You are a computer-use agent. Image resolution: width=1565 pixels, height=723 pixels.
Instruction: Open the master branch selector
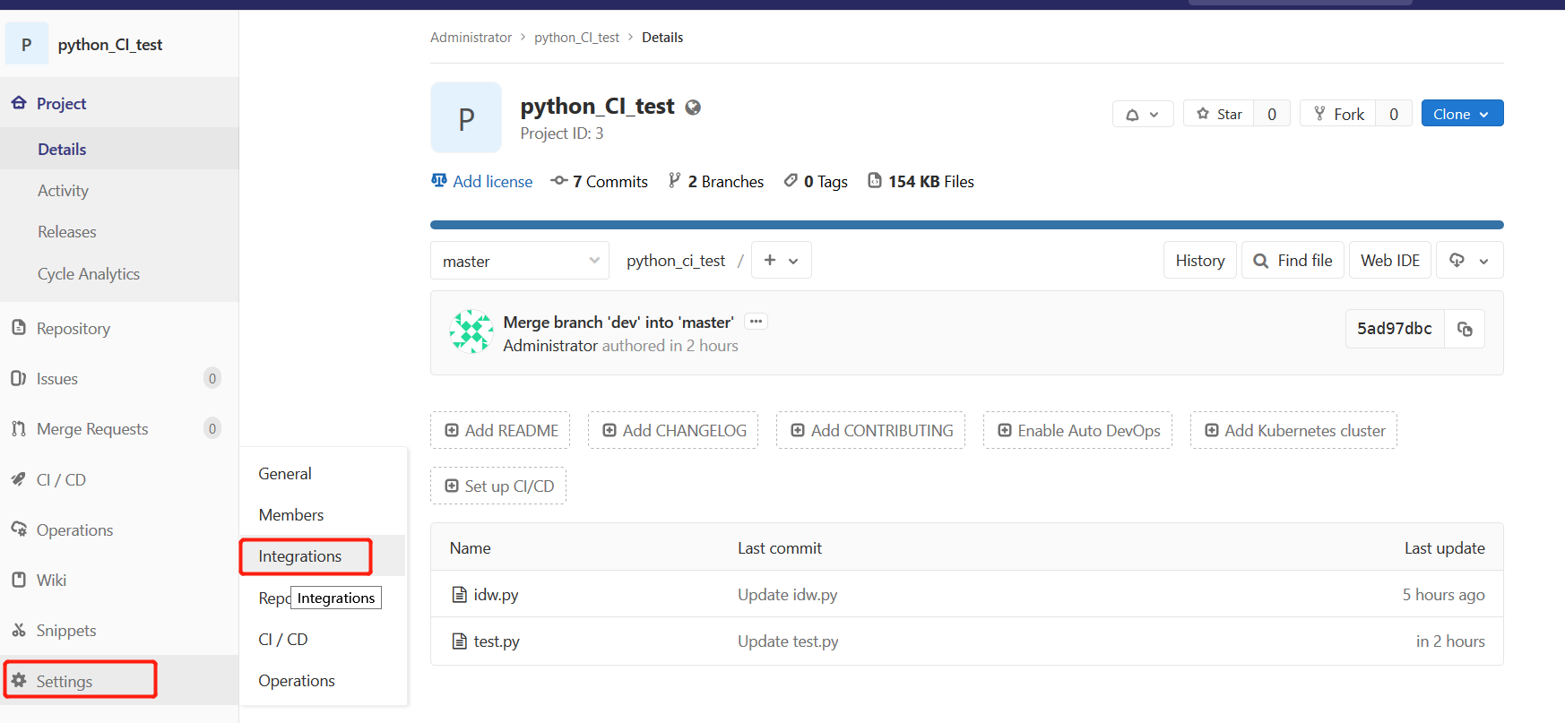coord(520,261)
